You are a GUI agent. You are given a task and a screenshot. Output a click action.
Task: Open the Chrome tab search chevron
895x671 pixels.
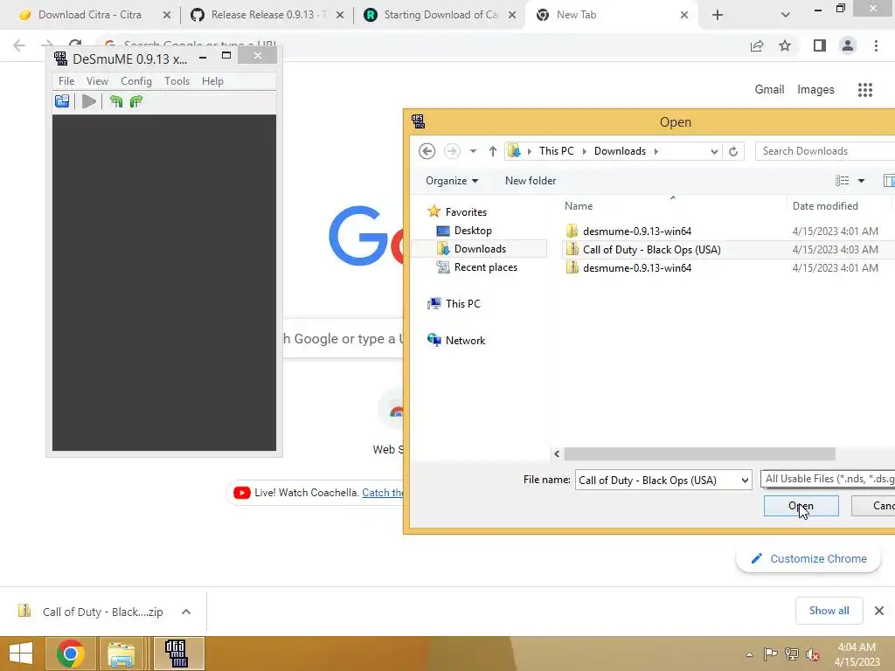tap(786, 15)
